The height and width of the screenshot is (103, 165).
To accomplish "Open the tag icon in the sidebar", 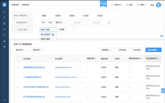I will tap(4, 29).
